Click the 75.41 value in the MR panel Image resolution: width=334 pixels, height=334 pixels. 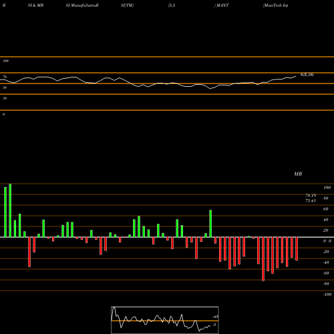click(311, 200)
